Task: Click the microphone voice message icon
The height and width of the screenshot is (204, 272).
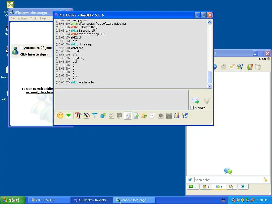Action: (x=207, y=100)
